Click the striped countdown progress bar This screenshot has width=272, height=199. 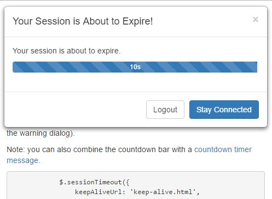click(x=135, y=67)
